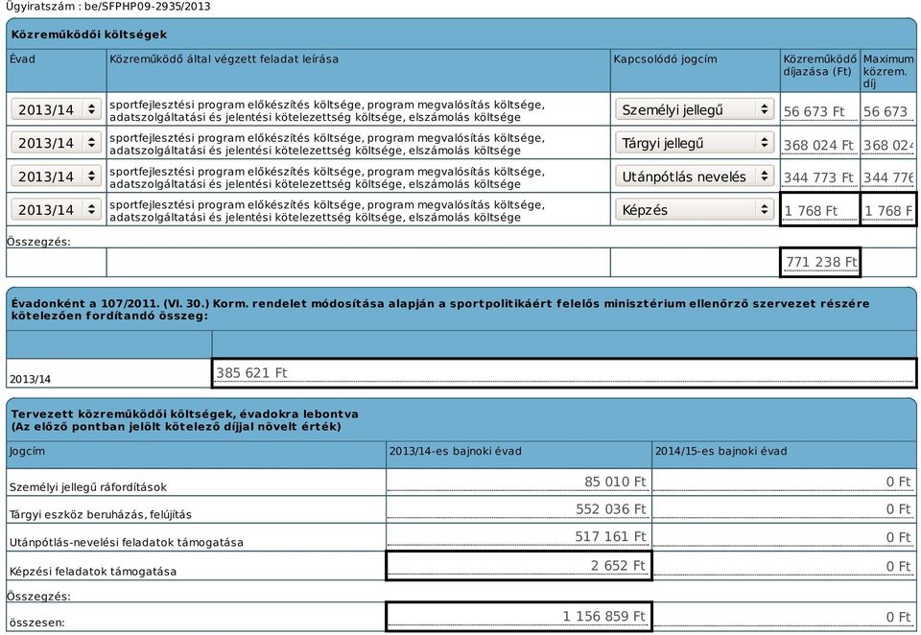This screenshot has height=635, width=921.
Task: Click the task description in the Képzés row
Action: pos(327,211)
